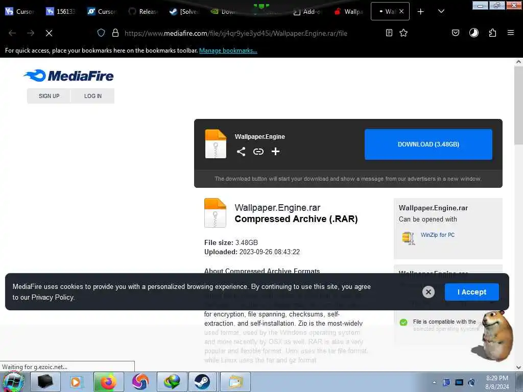Open the tracking protection shield icon
The height and width of the screenshot is (392, 523).
101,33
